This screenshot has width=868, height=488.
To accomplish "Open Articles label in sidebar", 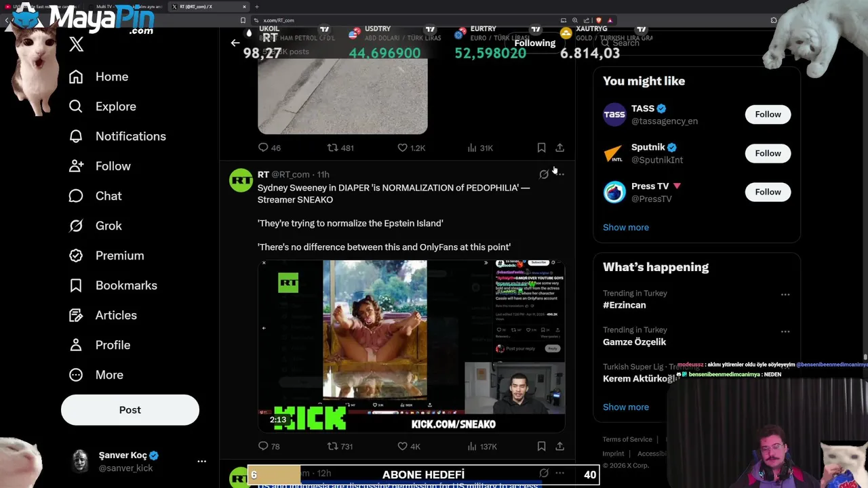I will (x=116, y=315).
